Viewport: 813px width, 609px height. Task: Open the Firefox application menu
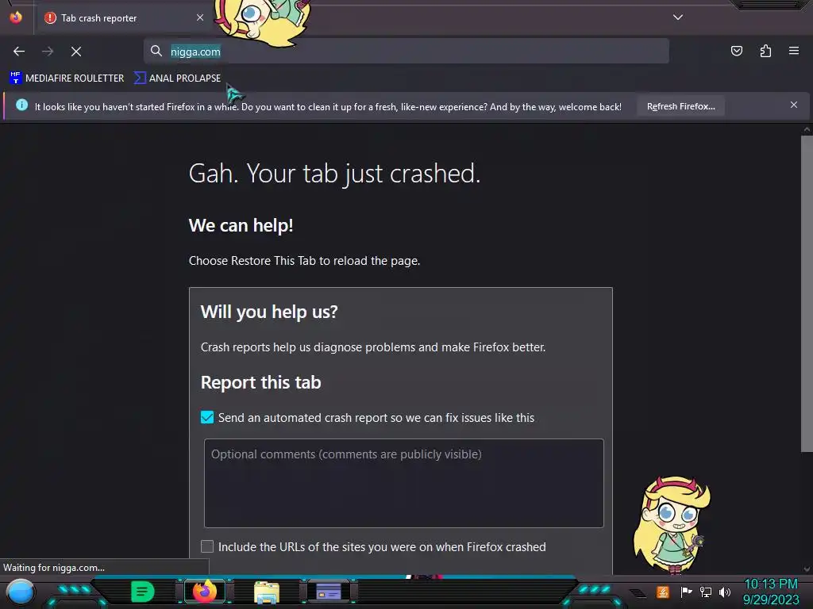(794, 51)
